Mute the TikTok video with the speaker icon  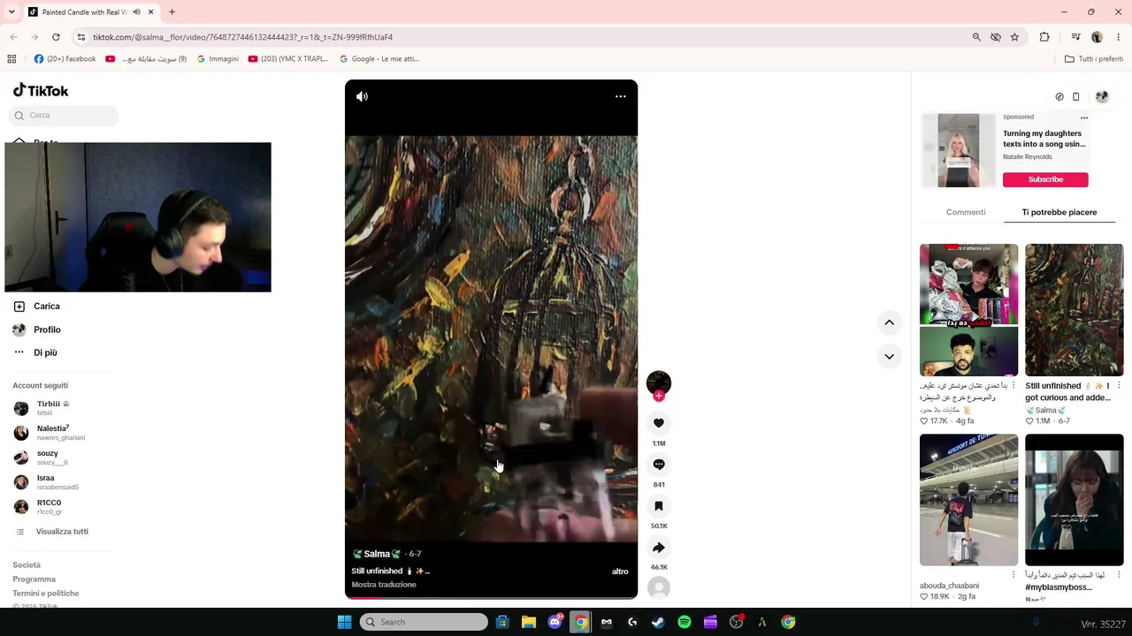pyautogui.click(x=362, y=96)
